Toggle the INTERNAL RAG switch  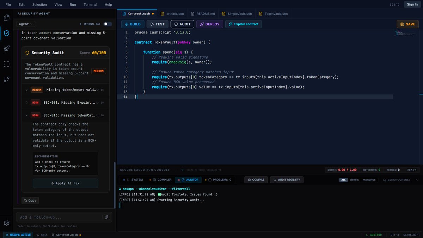[x=108, y=24]
